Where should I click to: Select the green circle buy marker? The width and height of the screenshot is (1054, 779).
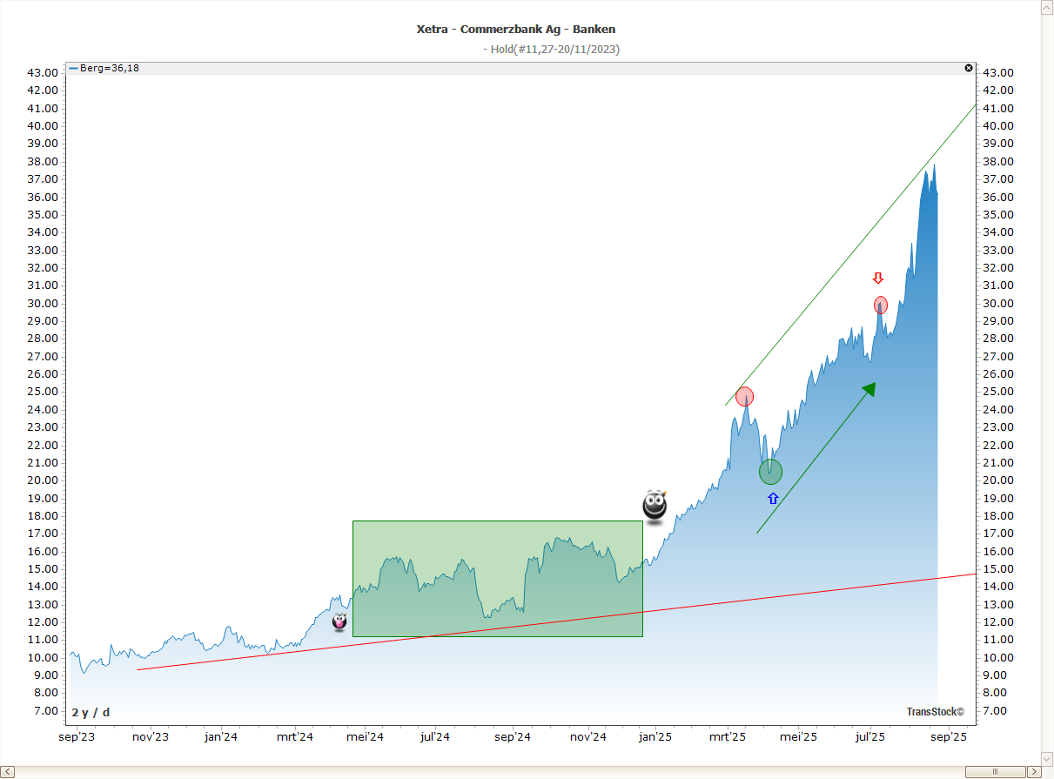click(770, 472)
